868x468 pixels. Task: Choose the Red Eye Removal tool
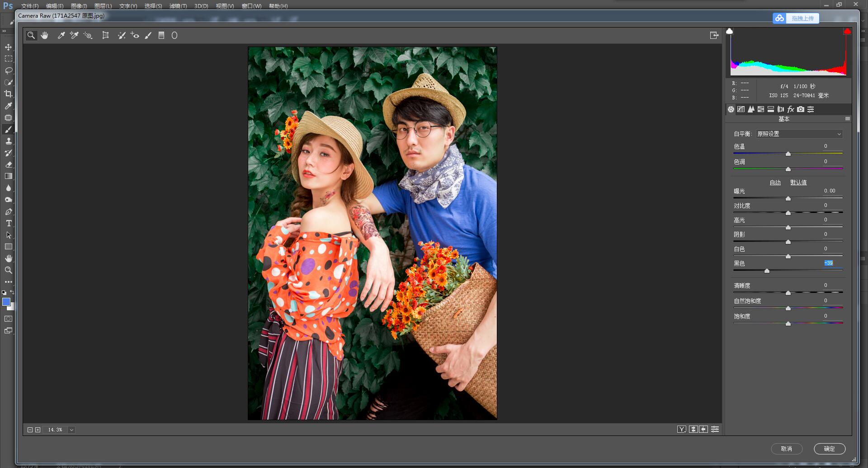pyautogui.click(x=135, y=35)
